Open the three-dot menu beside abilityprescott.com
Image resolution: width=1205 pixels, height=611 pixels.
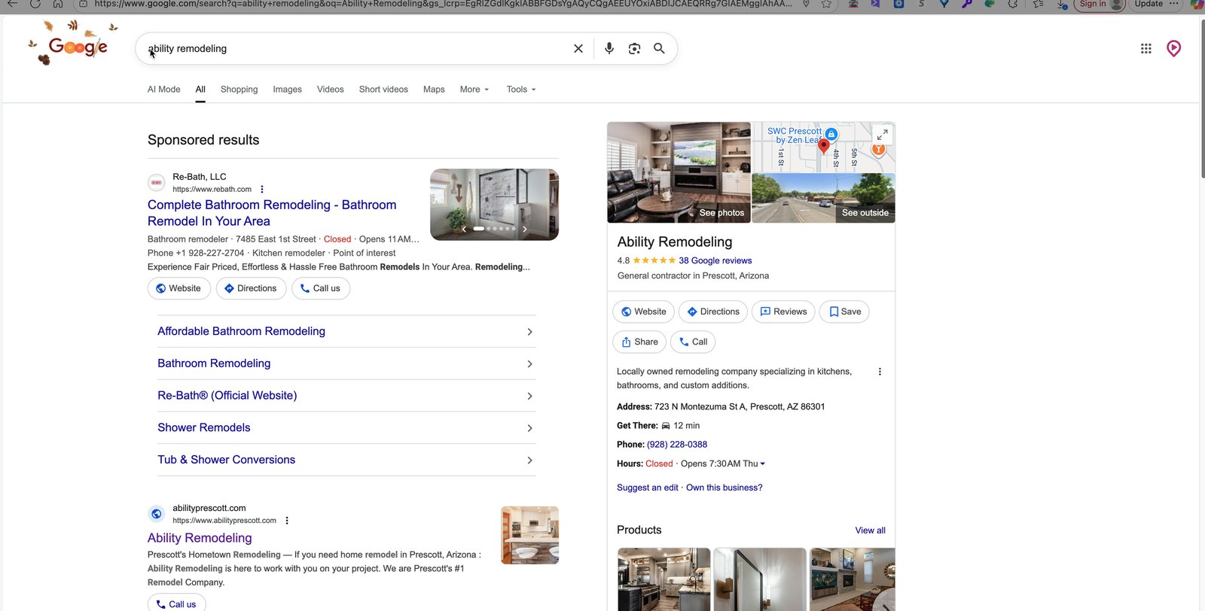[x=287, y=521]
